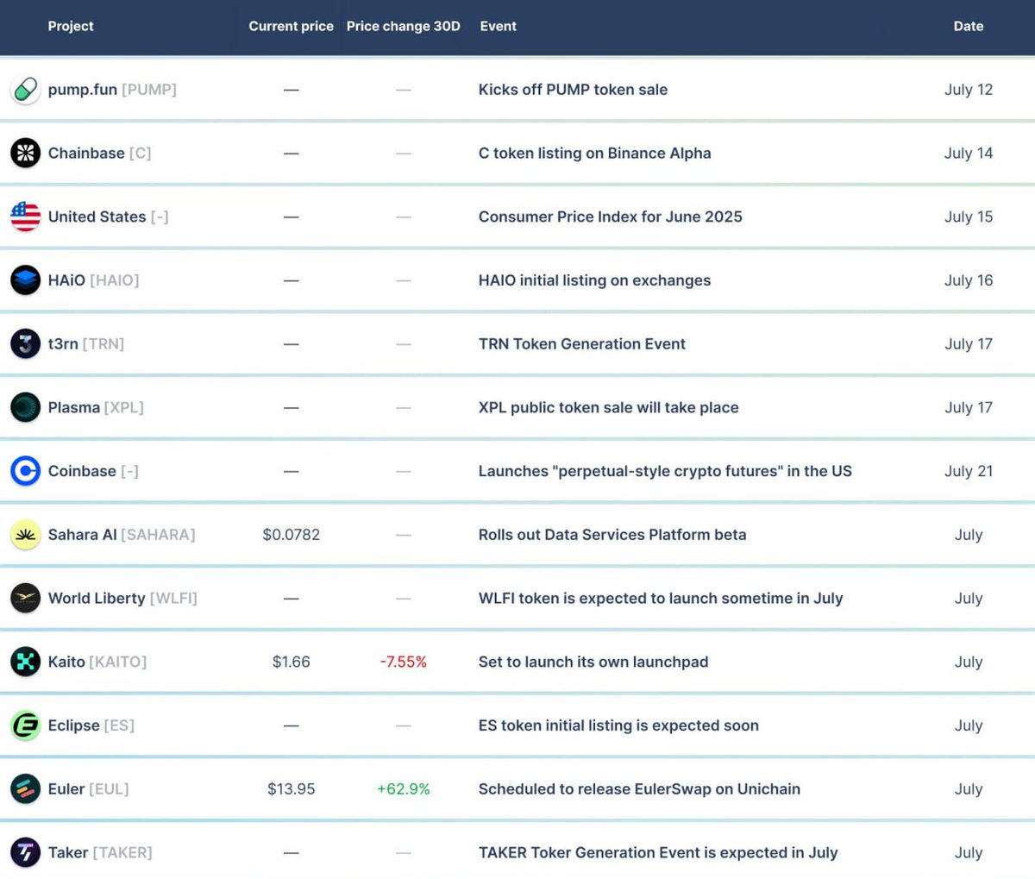
Task: Click the World Liberty logo icon
Action: 26,598
